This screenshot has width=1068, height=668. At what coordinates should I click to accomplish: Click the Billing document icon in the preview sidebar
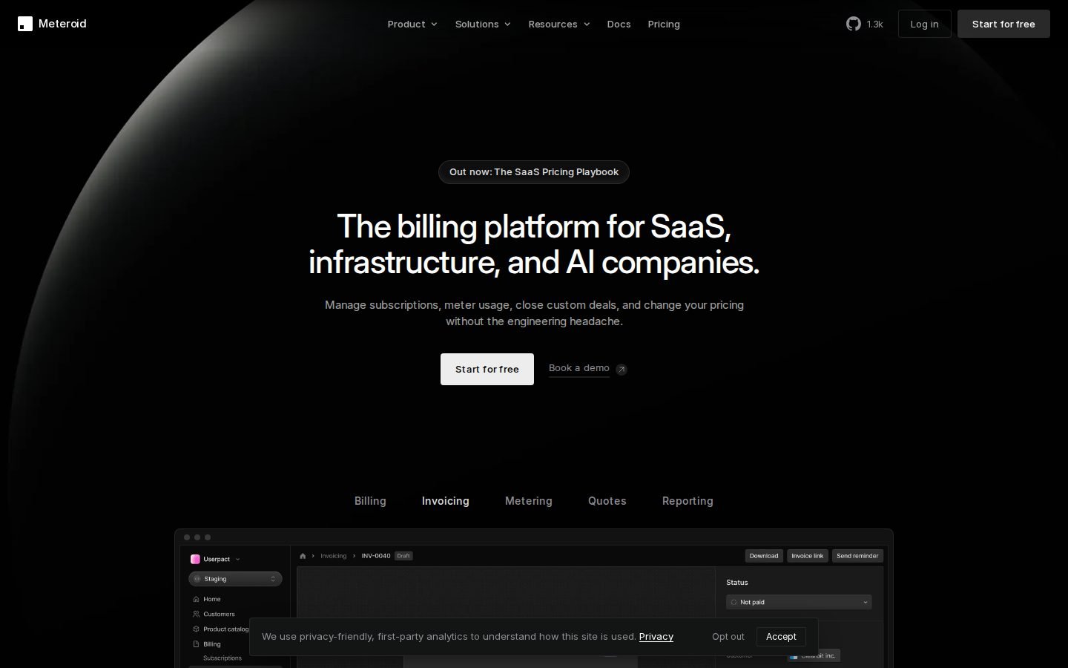point(196,644)
